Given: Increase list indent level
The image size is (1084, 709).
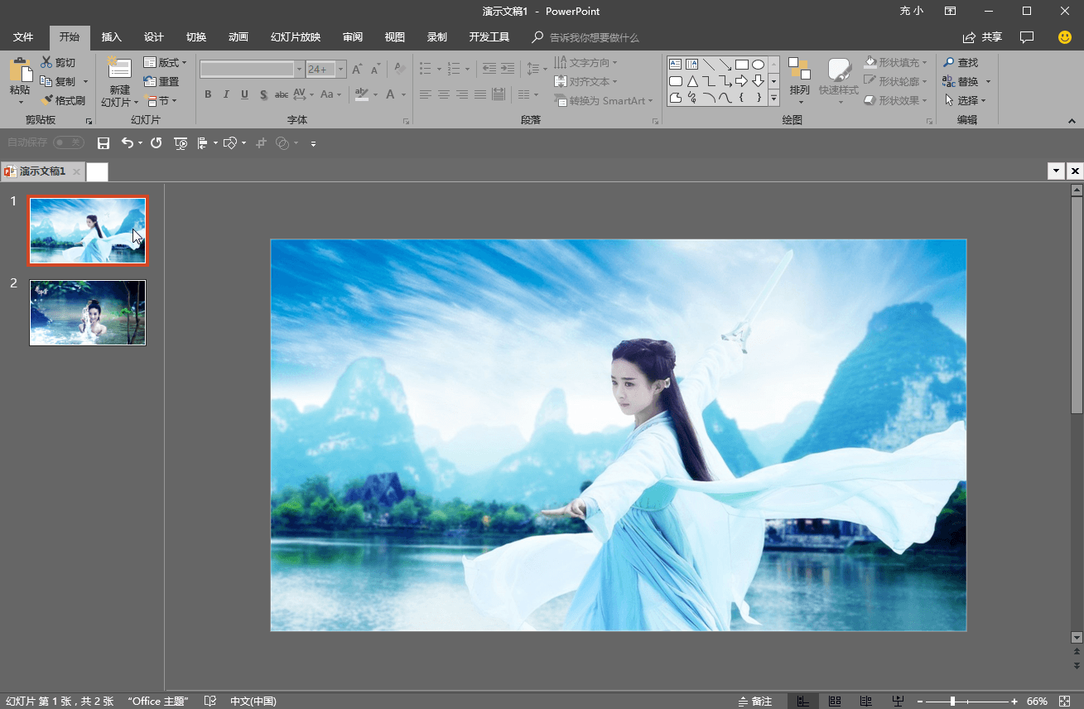Looking at the screenshot, I should [508, 69].
